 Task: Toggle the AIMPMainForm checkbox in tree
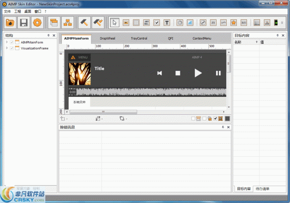12,42
